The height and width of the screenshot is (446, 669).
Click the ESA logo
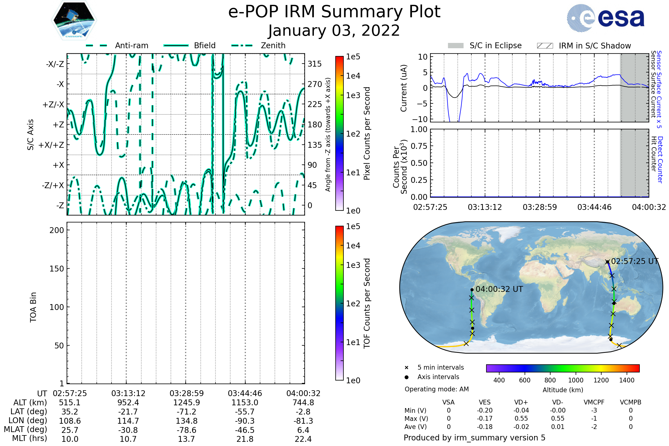pyautogui.click(x=605, y=18)
